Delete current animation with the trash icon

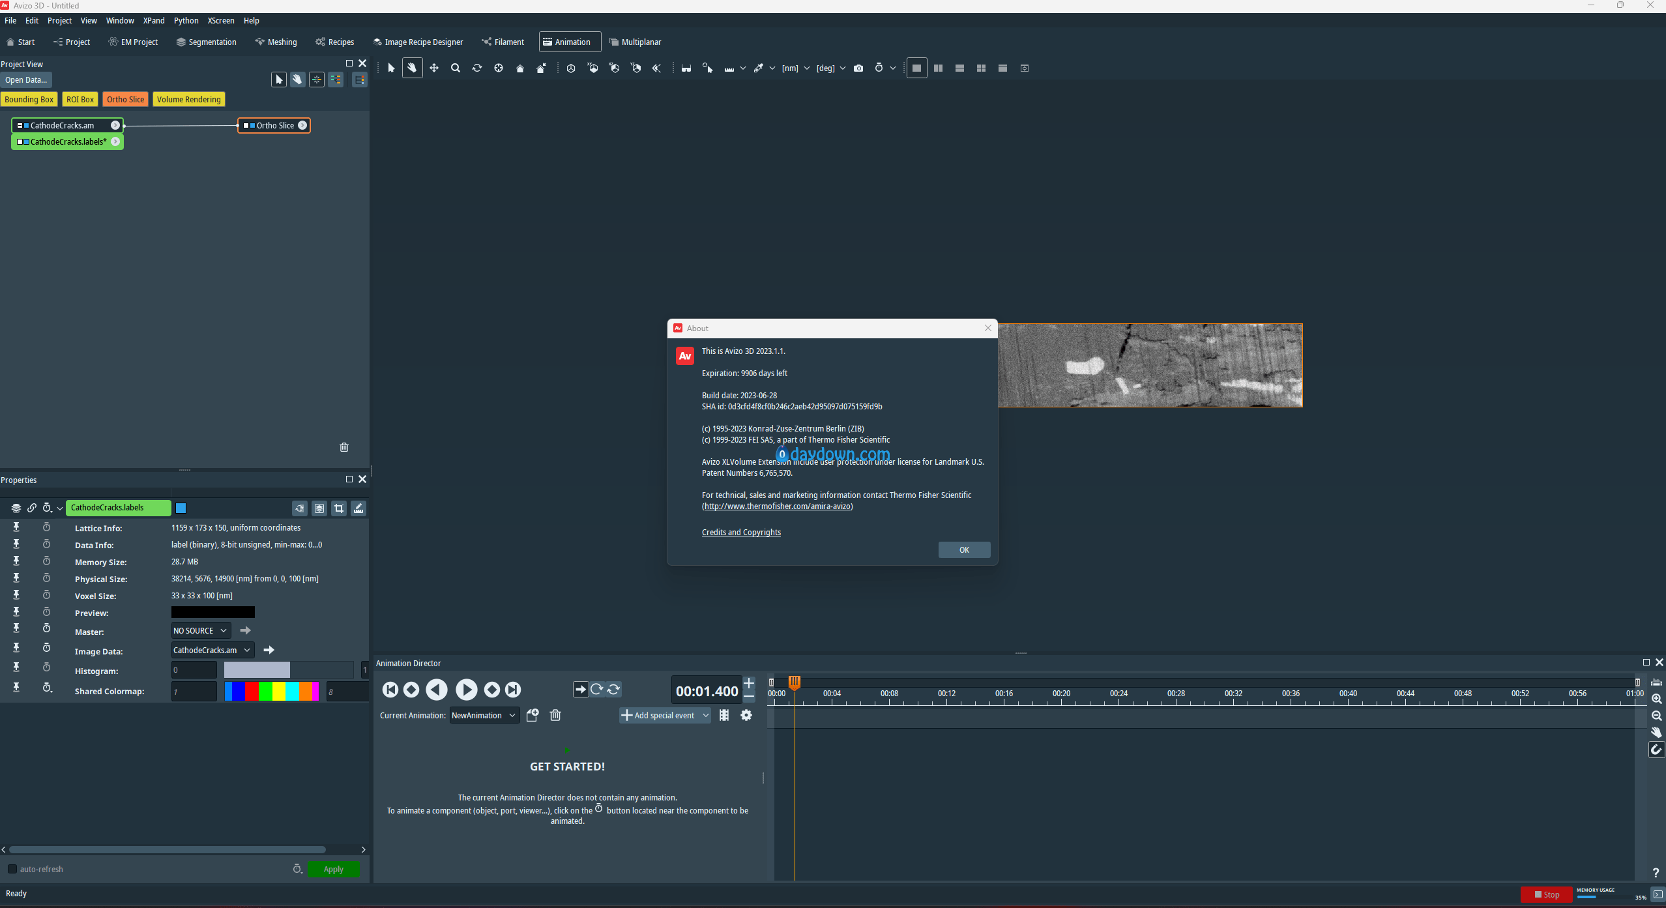point(555,715)
